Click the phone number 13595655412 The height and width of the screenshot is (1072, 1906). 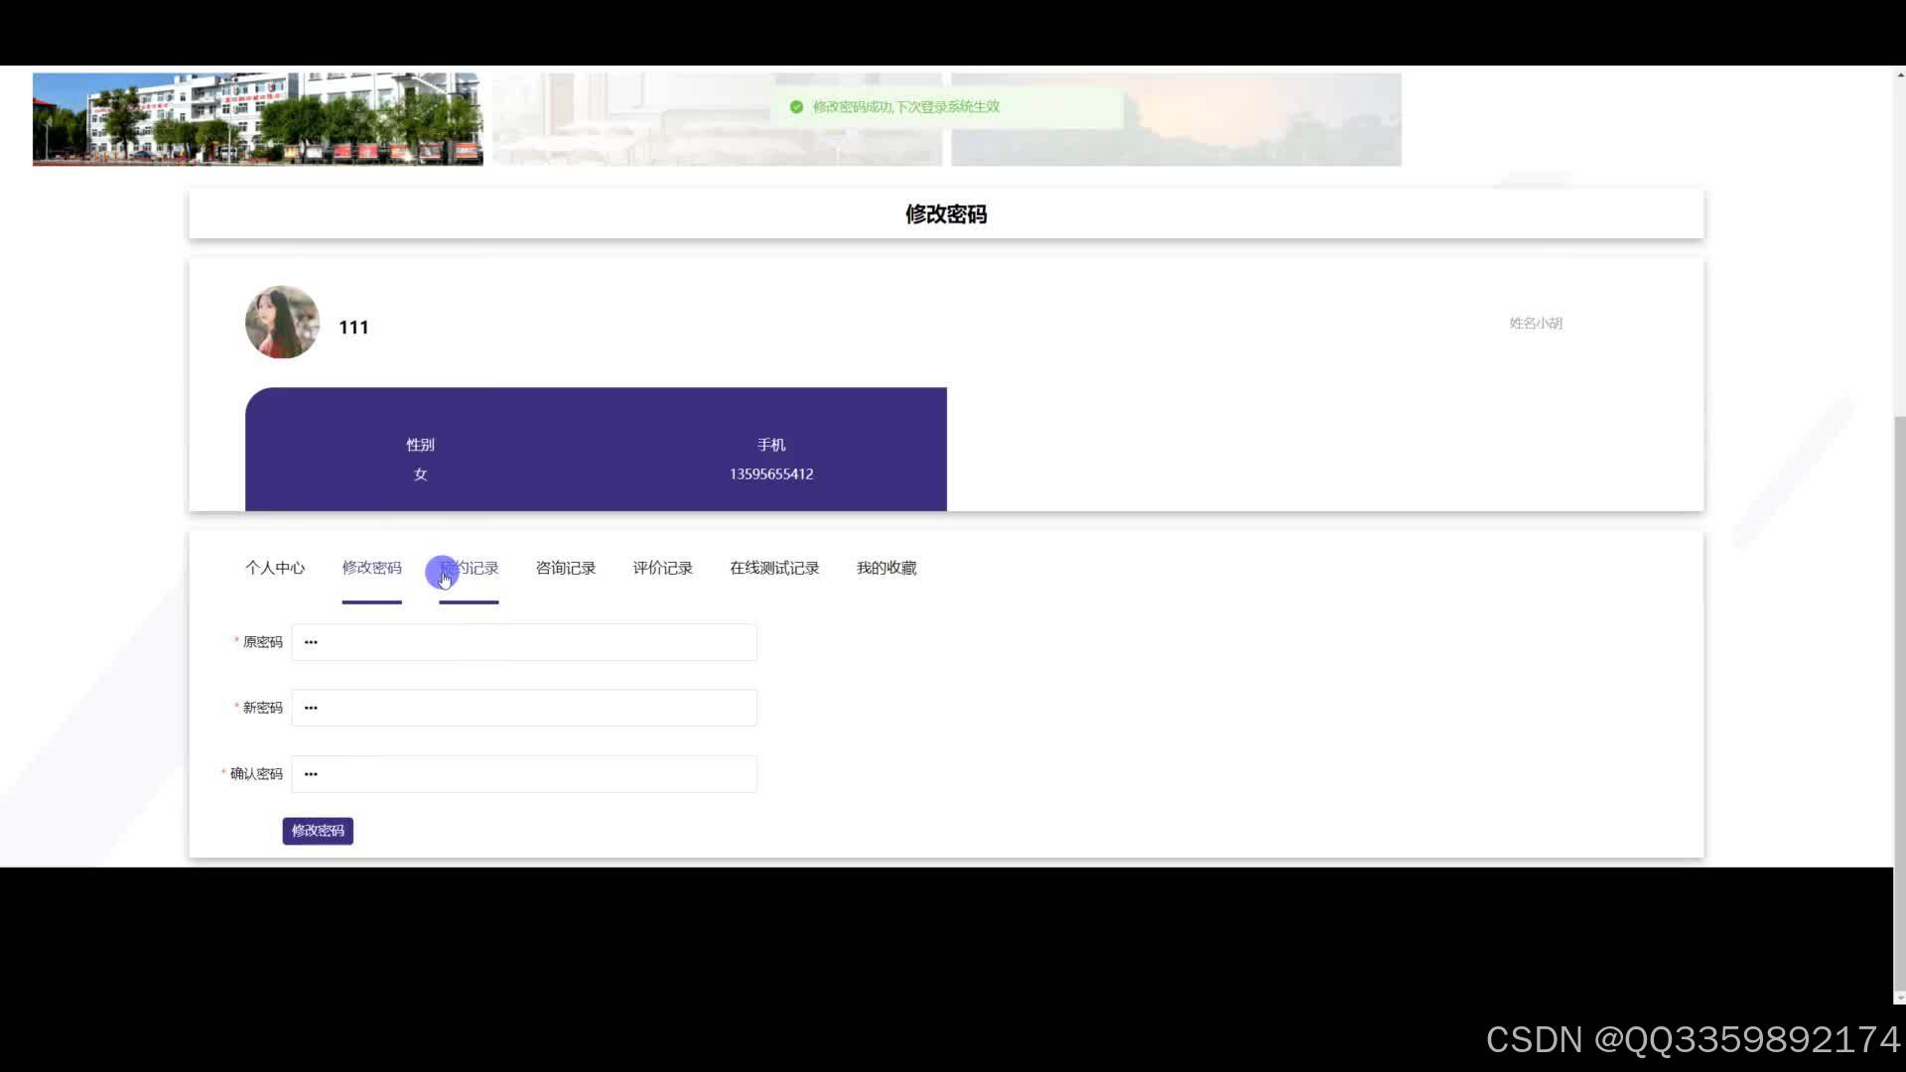coord(771,474)
